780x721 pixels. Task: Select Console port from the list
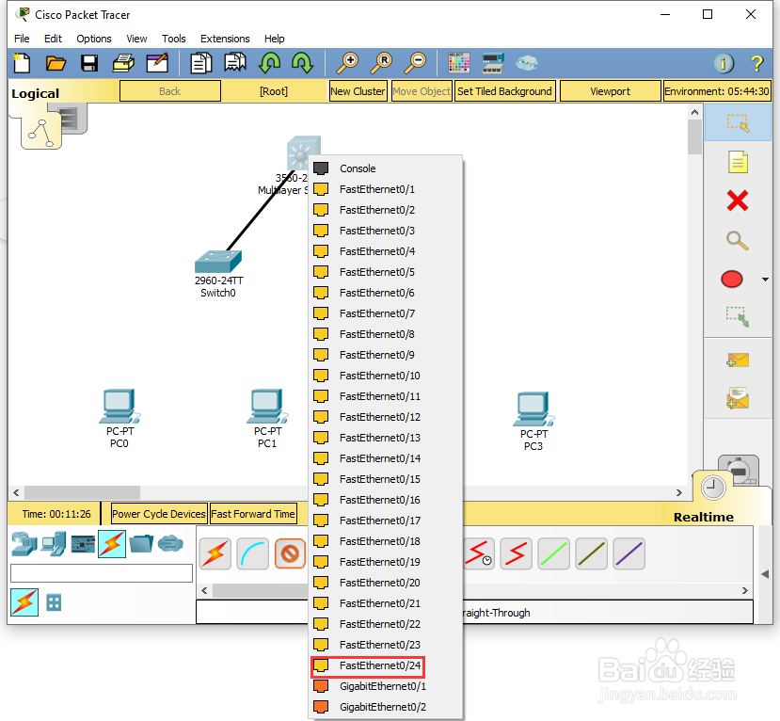point(386,168)
